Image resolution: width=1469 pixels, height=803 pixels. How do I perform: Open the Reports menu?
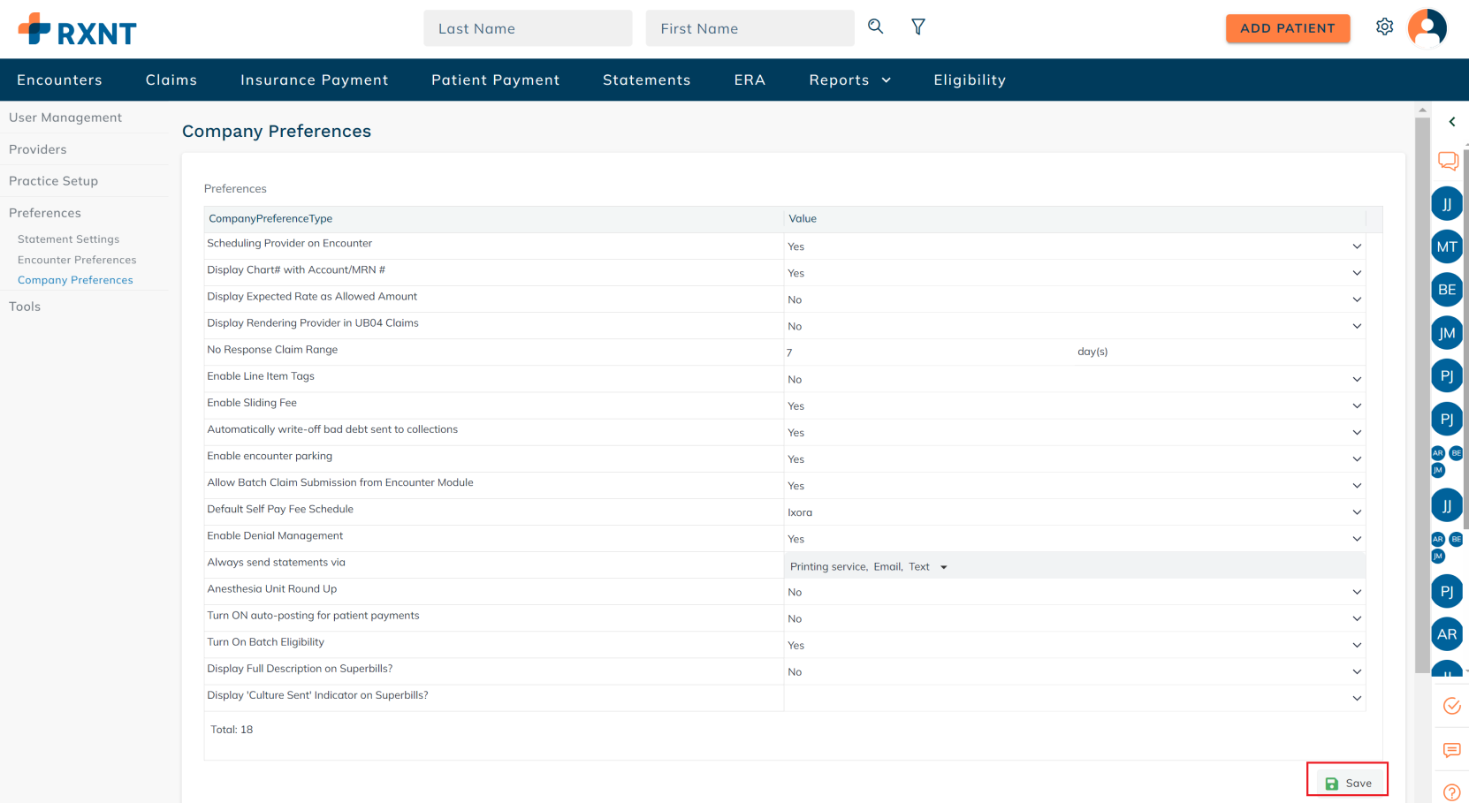(x=849, y=80)
